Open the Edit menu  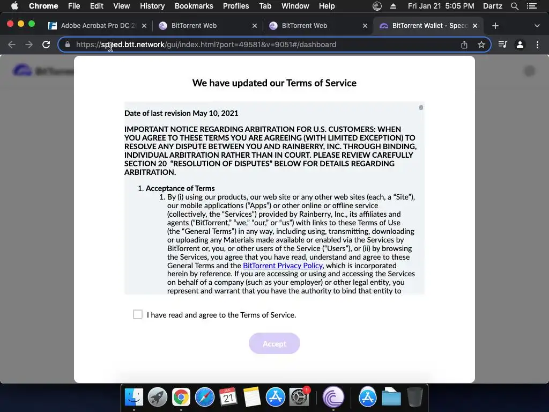(97, 6)
